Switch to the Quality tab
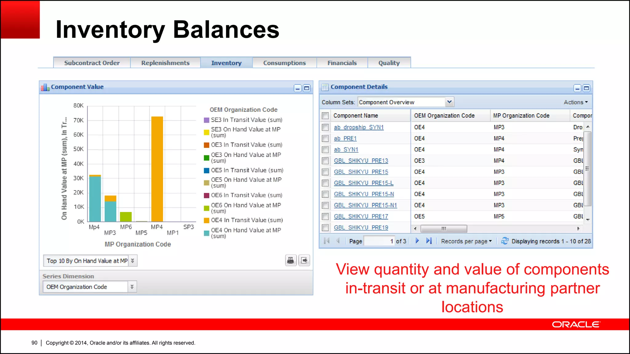630x354 pixels. pos(389,63)
